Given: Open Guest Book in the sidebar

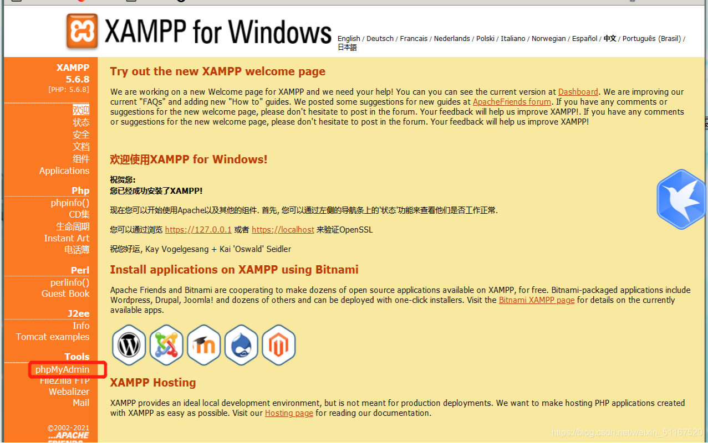Looking at the screenshot, I should (65, 293).
